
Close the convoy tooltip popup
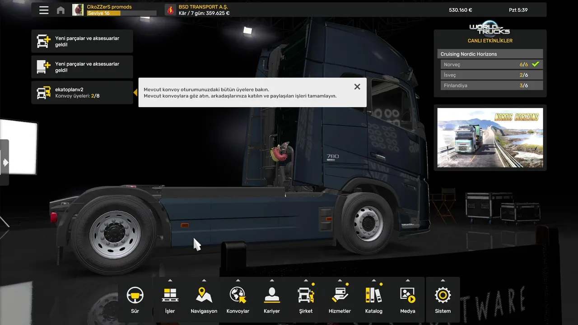(357, 87)
